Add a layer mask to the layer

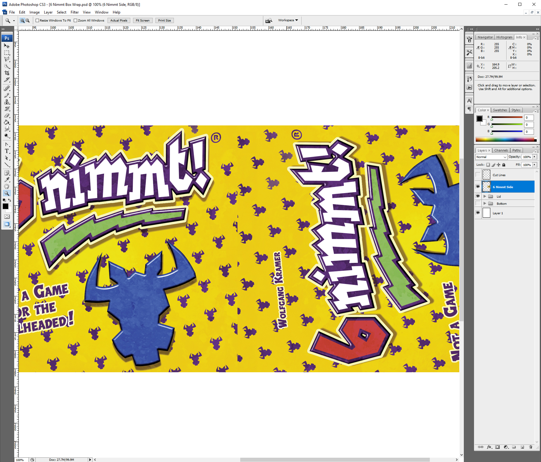pyautogui.click(x=498, y=447)
